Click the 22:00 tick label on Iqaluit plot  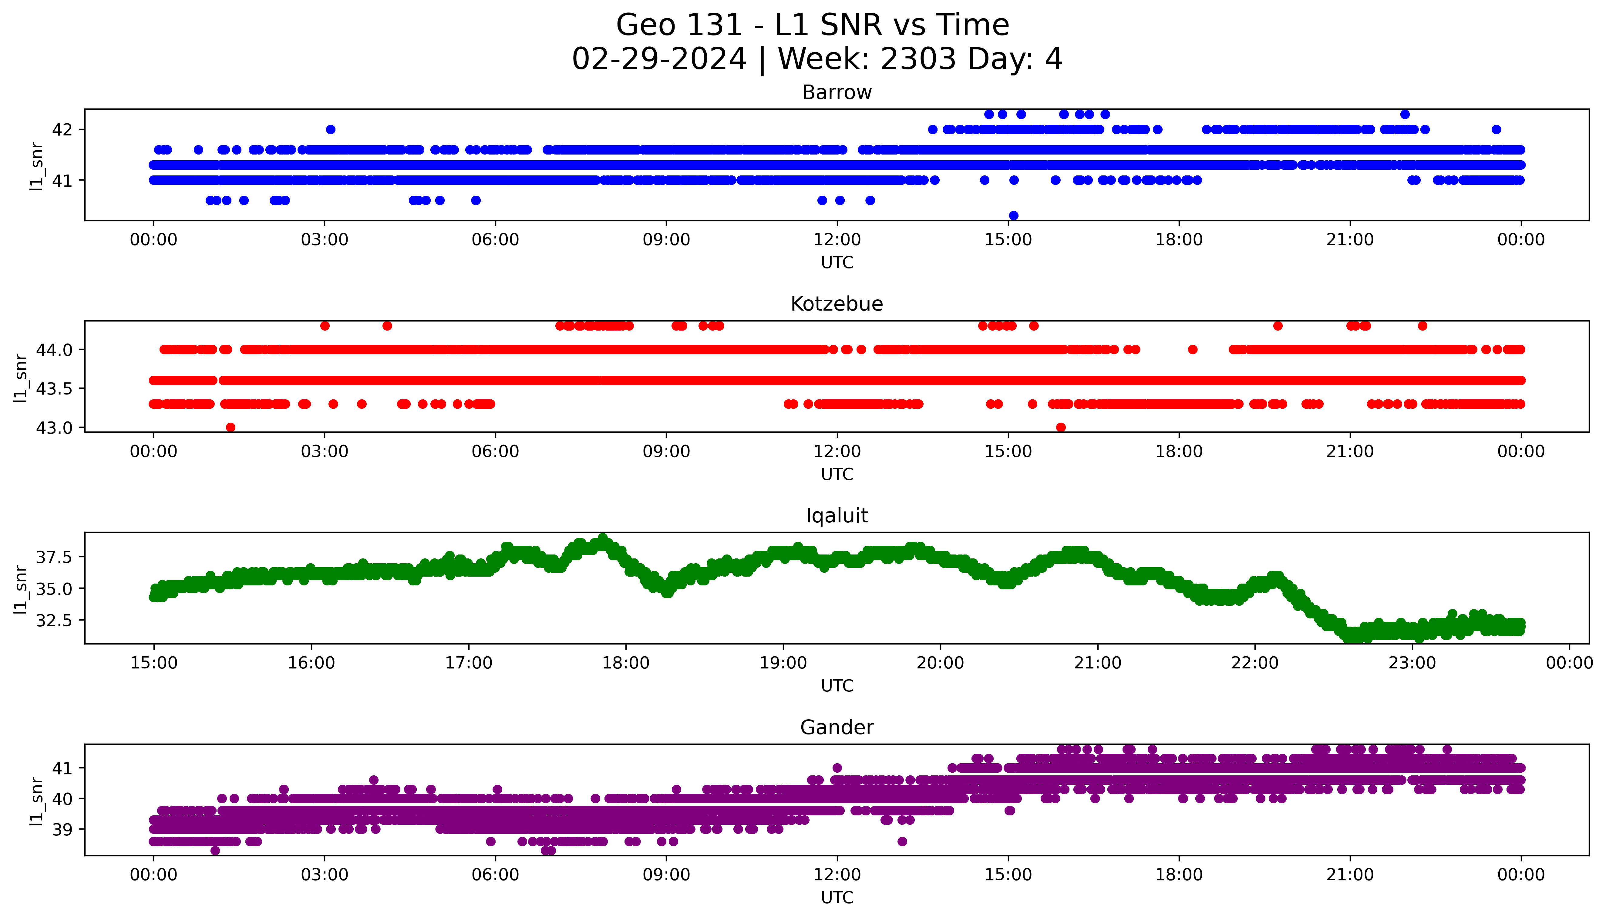pyautogui.click(x=1255, y=663)
